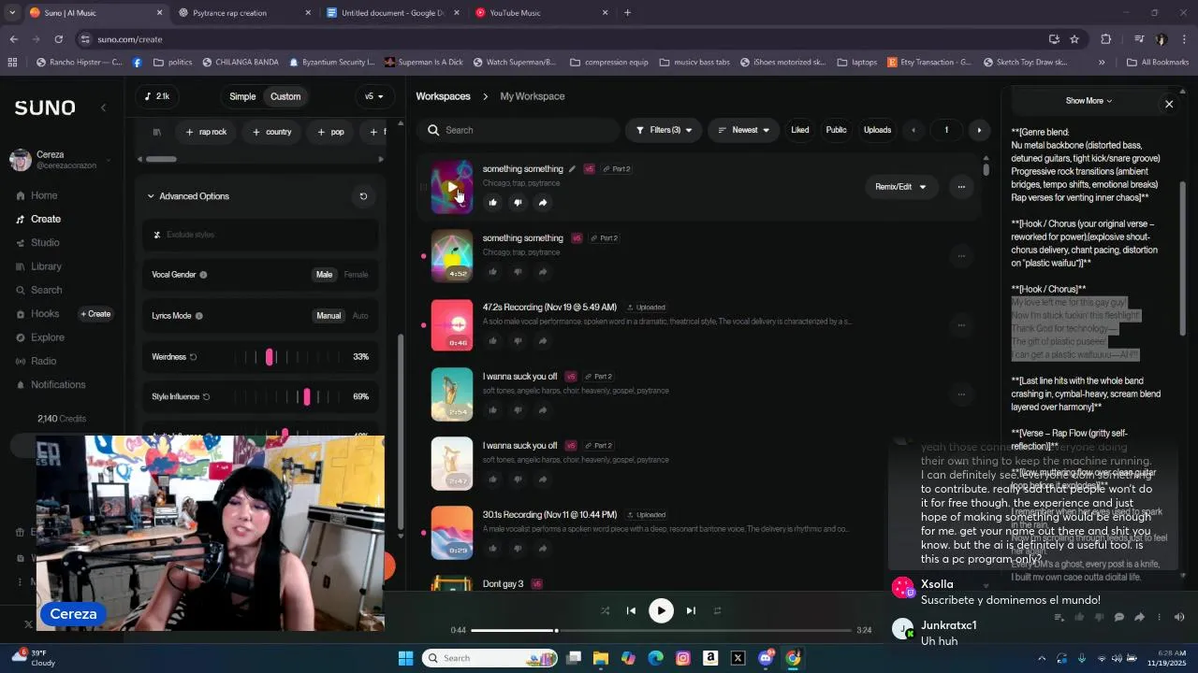This screenshot has height=673, width=1198.
Task: Like the '47.2s Recording' track
Action: [493, 340]
